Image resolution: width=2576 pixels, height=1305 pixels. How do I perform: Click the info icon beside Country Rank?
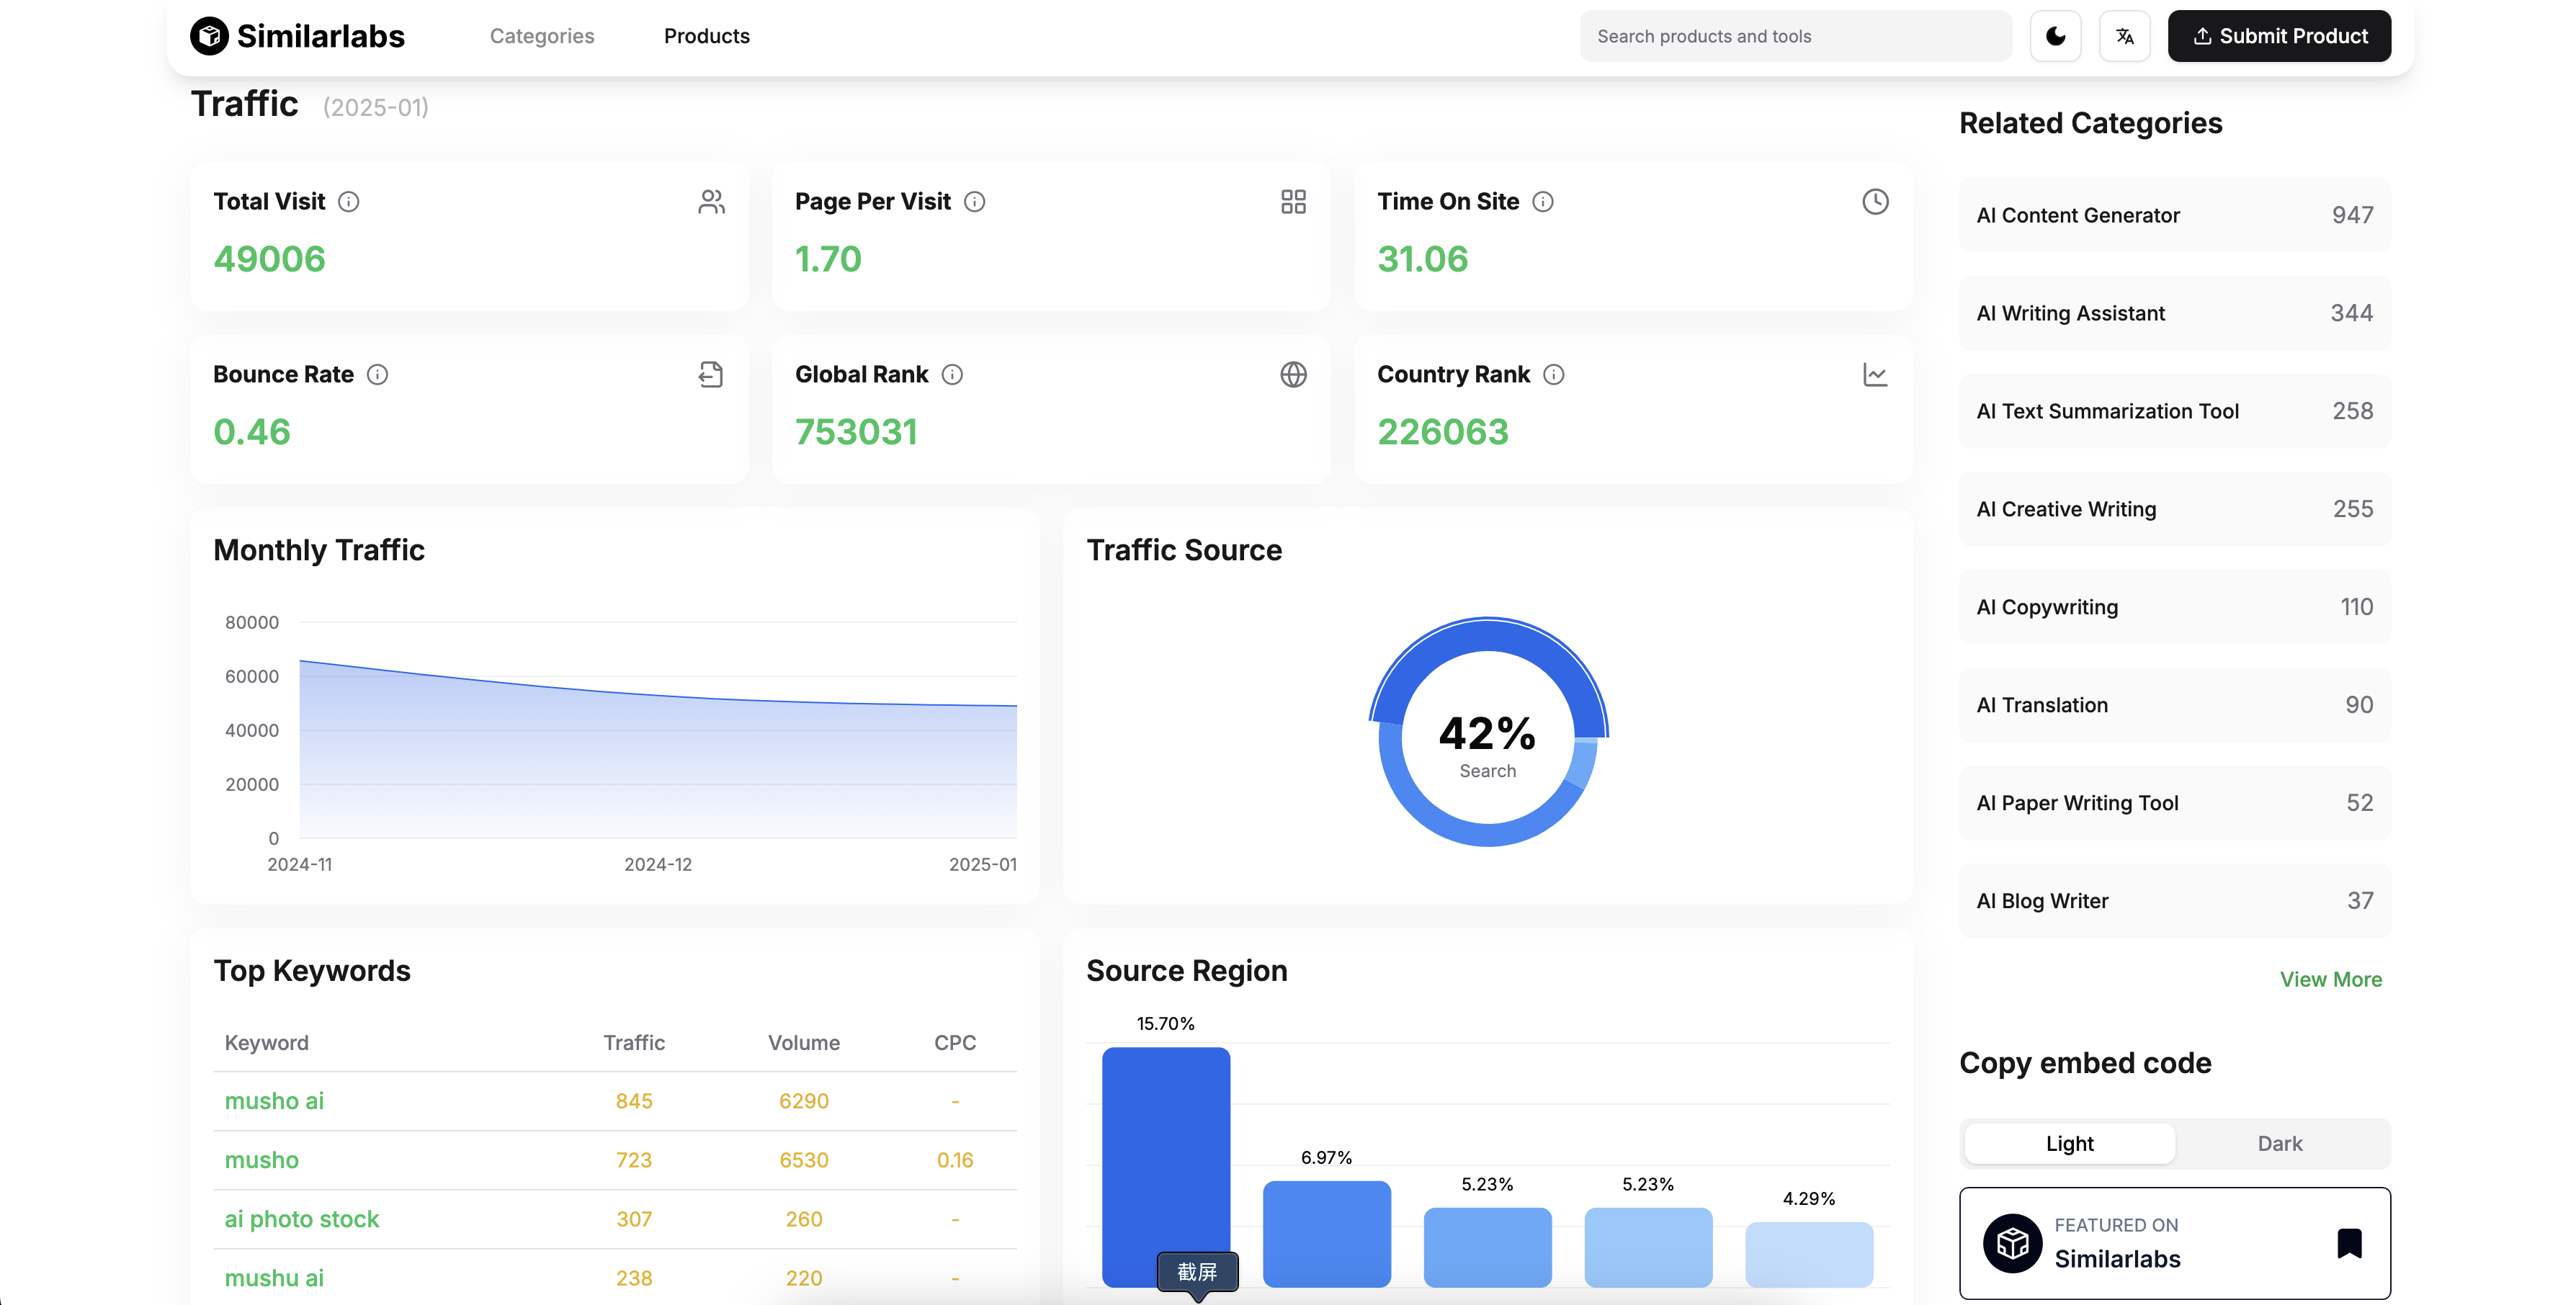coord(1553,375)
